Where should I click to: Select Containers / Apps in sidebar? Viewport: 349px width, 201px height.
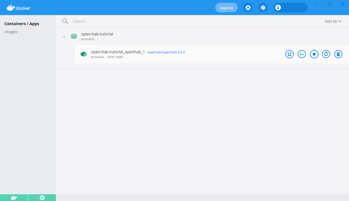(22, 23)
